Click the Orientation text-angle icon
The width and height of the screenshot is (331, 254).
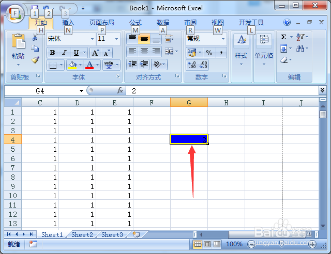[157, 65]
